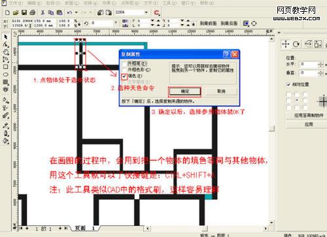Click the 确定 button in dialog
Screen dimensions: 327x237
coord(184,91)
